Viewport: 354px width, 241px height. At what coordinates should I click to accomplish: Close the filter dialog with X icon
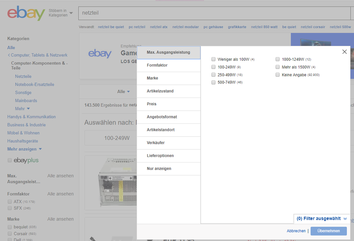pyautogui.click(x=344, y=52)
